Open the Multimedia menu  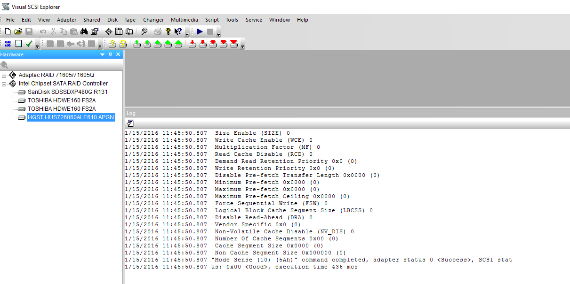coord(185,20)
